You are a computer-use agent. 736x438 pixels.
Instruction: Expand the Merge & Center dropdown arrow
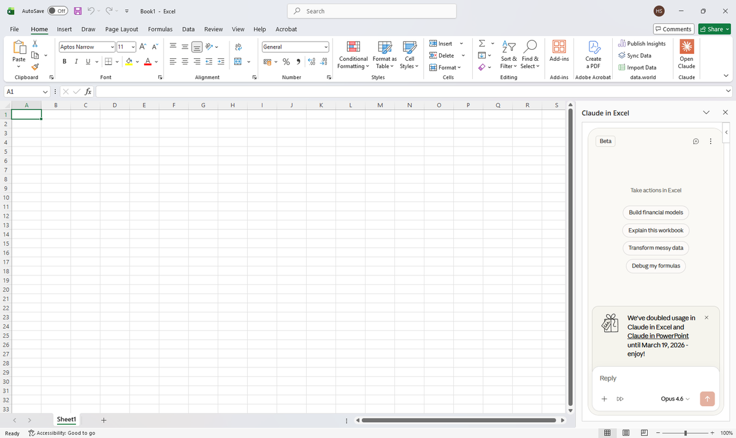(x=248, y=61)
